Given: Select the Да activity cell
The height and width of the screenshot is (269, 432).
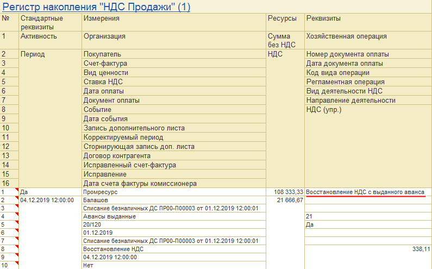Looking at the screenshot, I should 50,192.
